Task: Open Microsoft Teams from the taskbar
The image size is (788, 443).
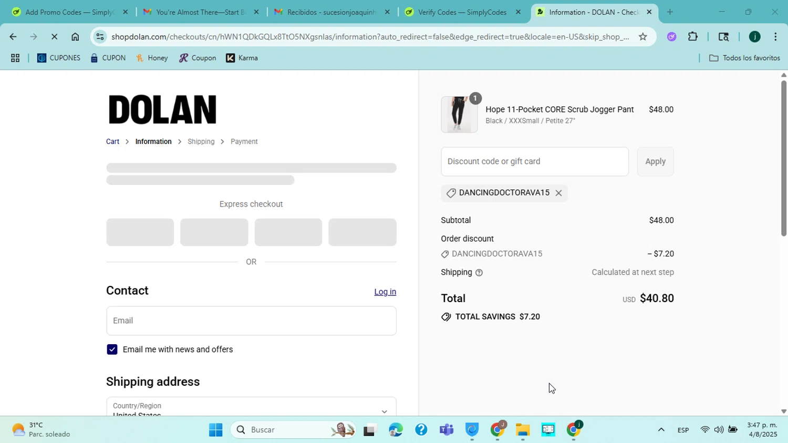Action: click(447, 430)
